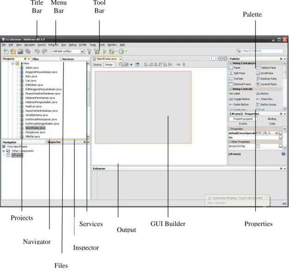Viewport: 290px width, 275px height.
Task: Open Debug Main Project dropdown arrow
Action: (x=117, y=51)
